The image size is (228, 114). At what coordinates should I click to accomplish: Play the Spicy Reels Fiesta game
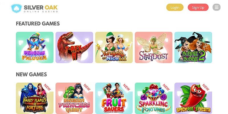(193, 98)
